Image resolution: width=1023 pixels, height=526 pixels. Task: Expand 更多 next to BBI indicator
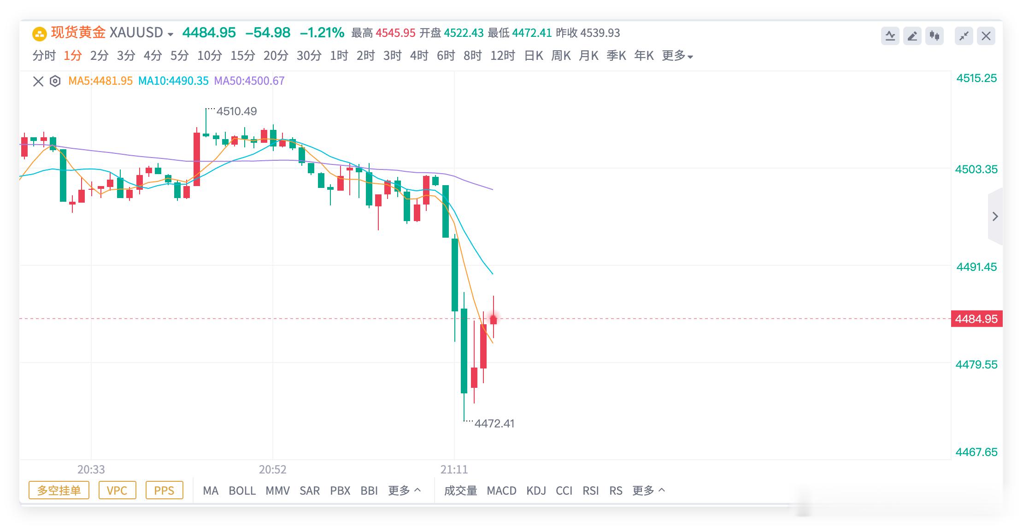point(404,491)
